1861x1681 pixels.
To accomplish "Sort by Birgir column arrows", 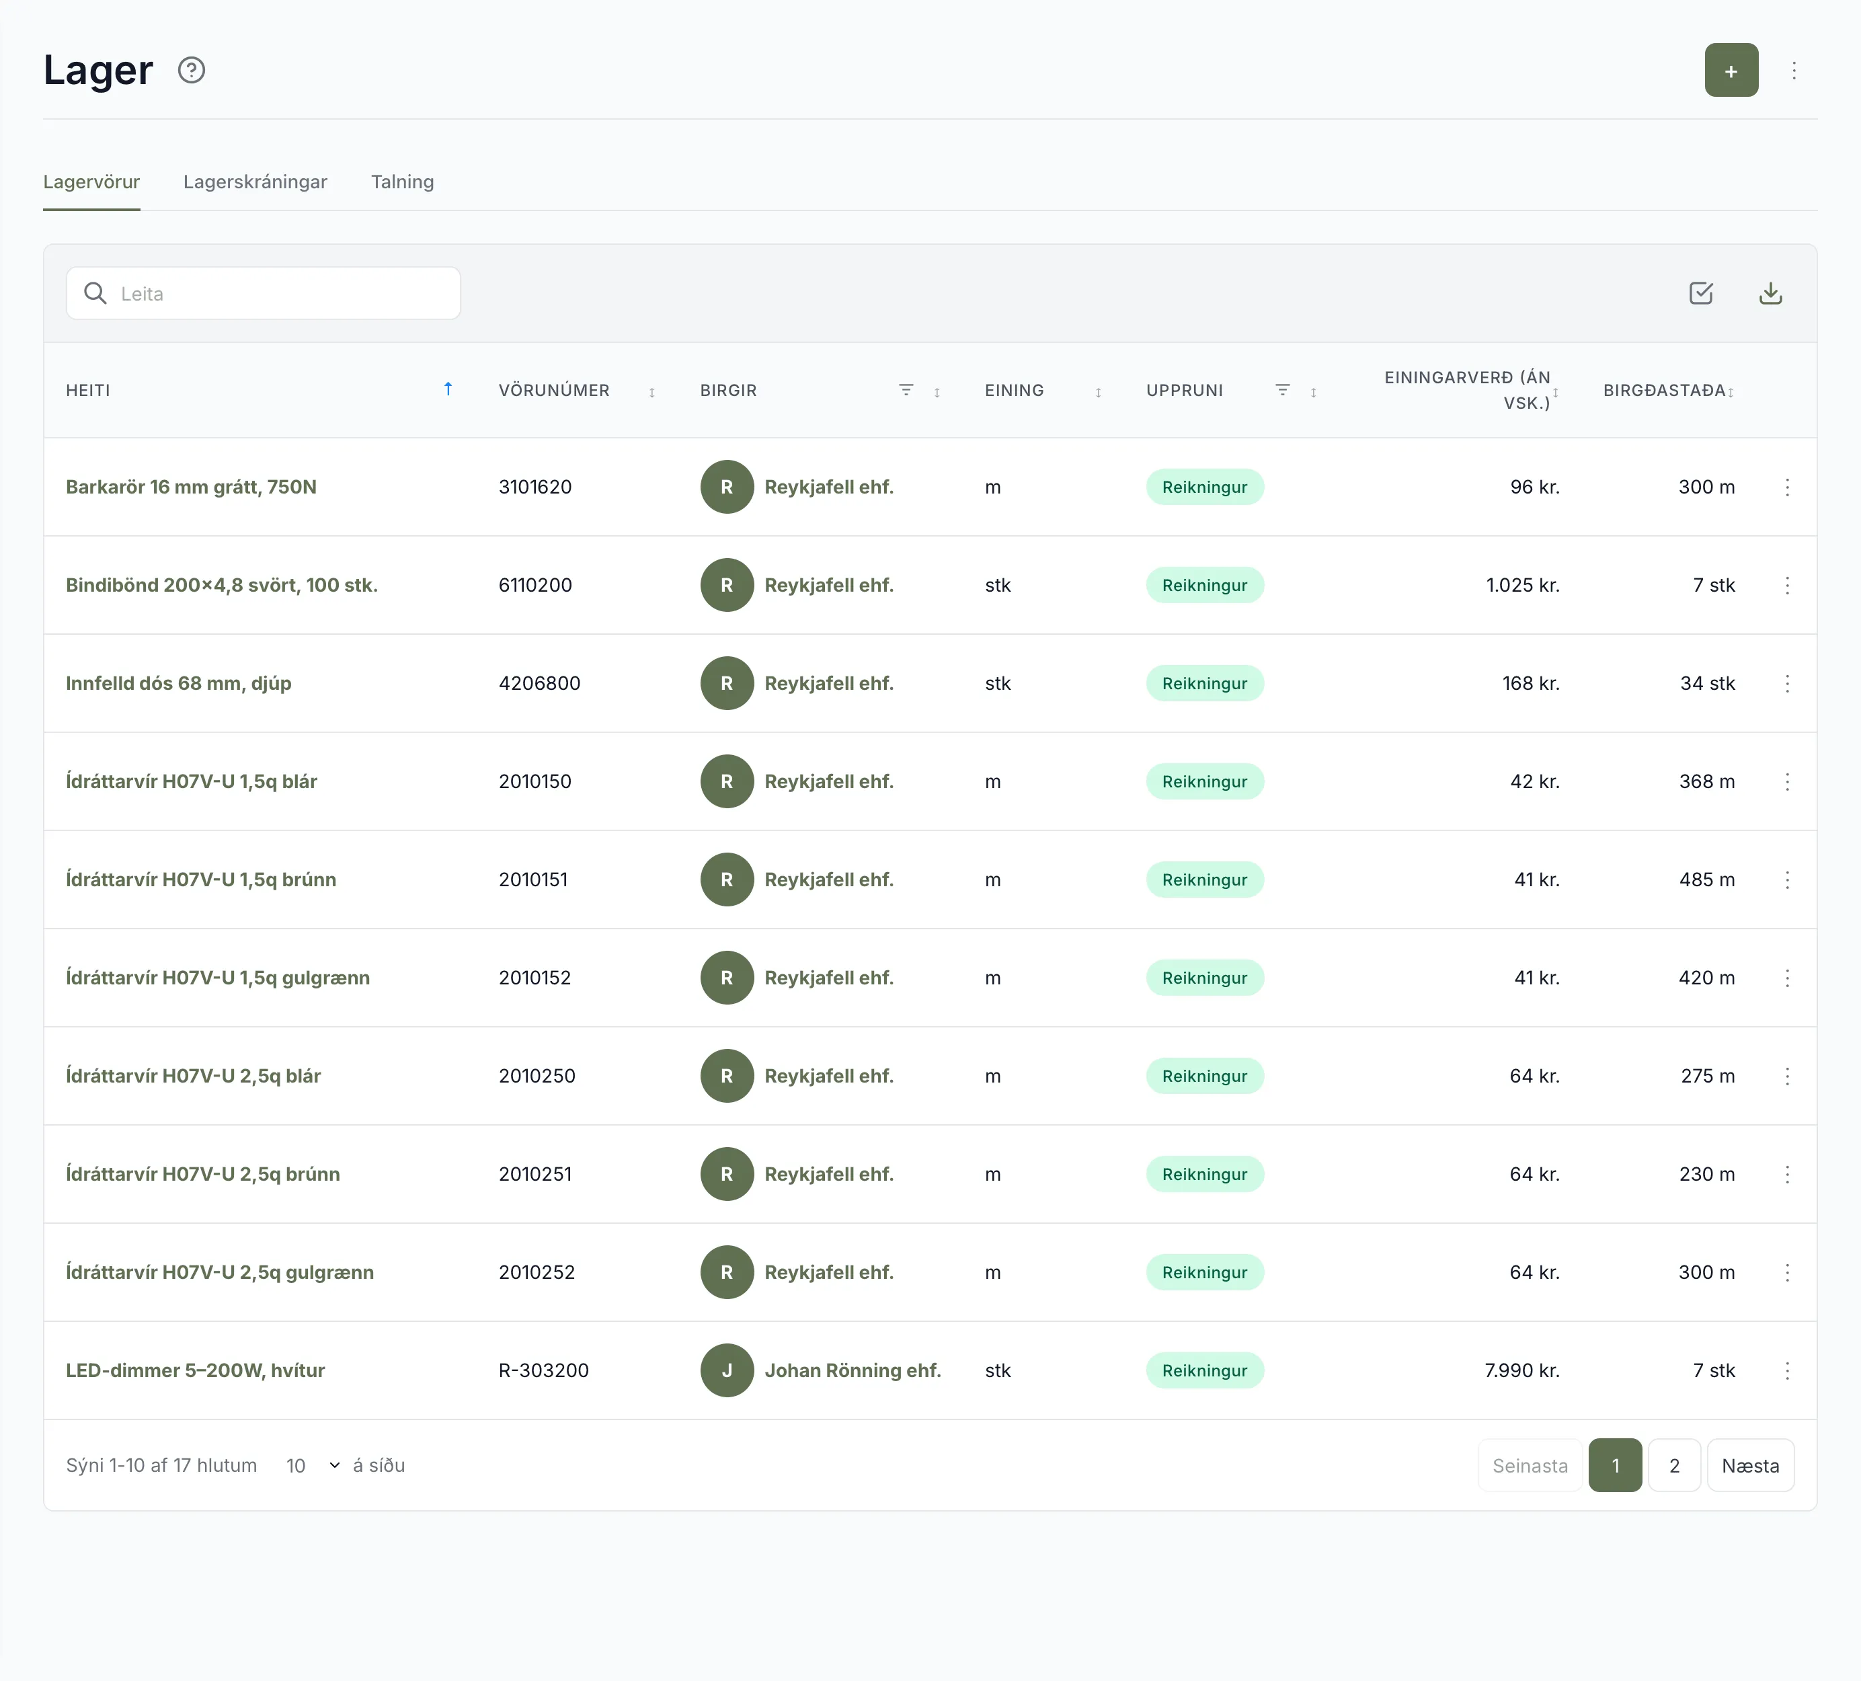I will pos(937,392).
